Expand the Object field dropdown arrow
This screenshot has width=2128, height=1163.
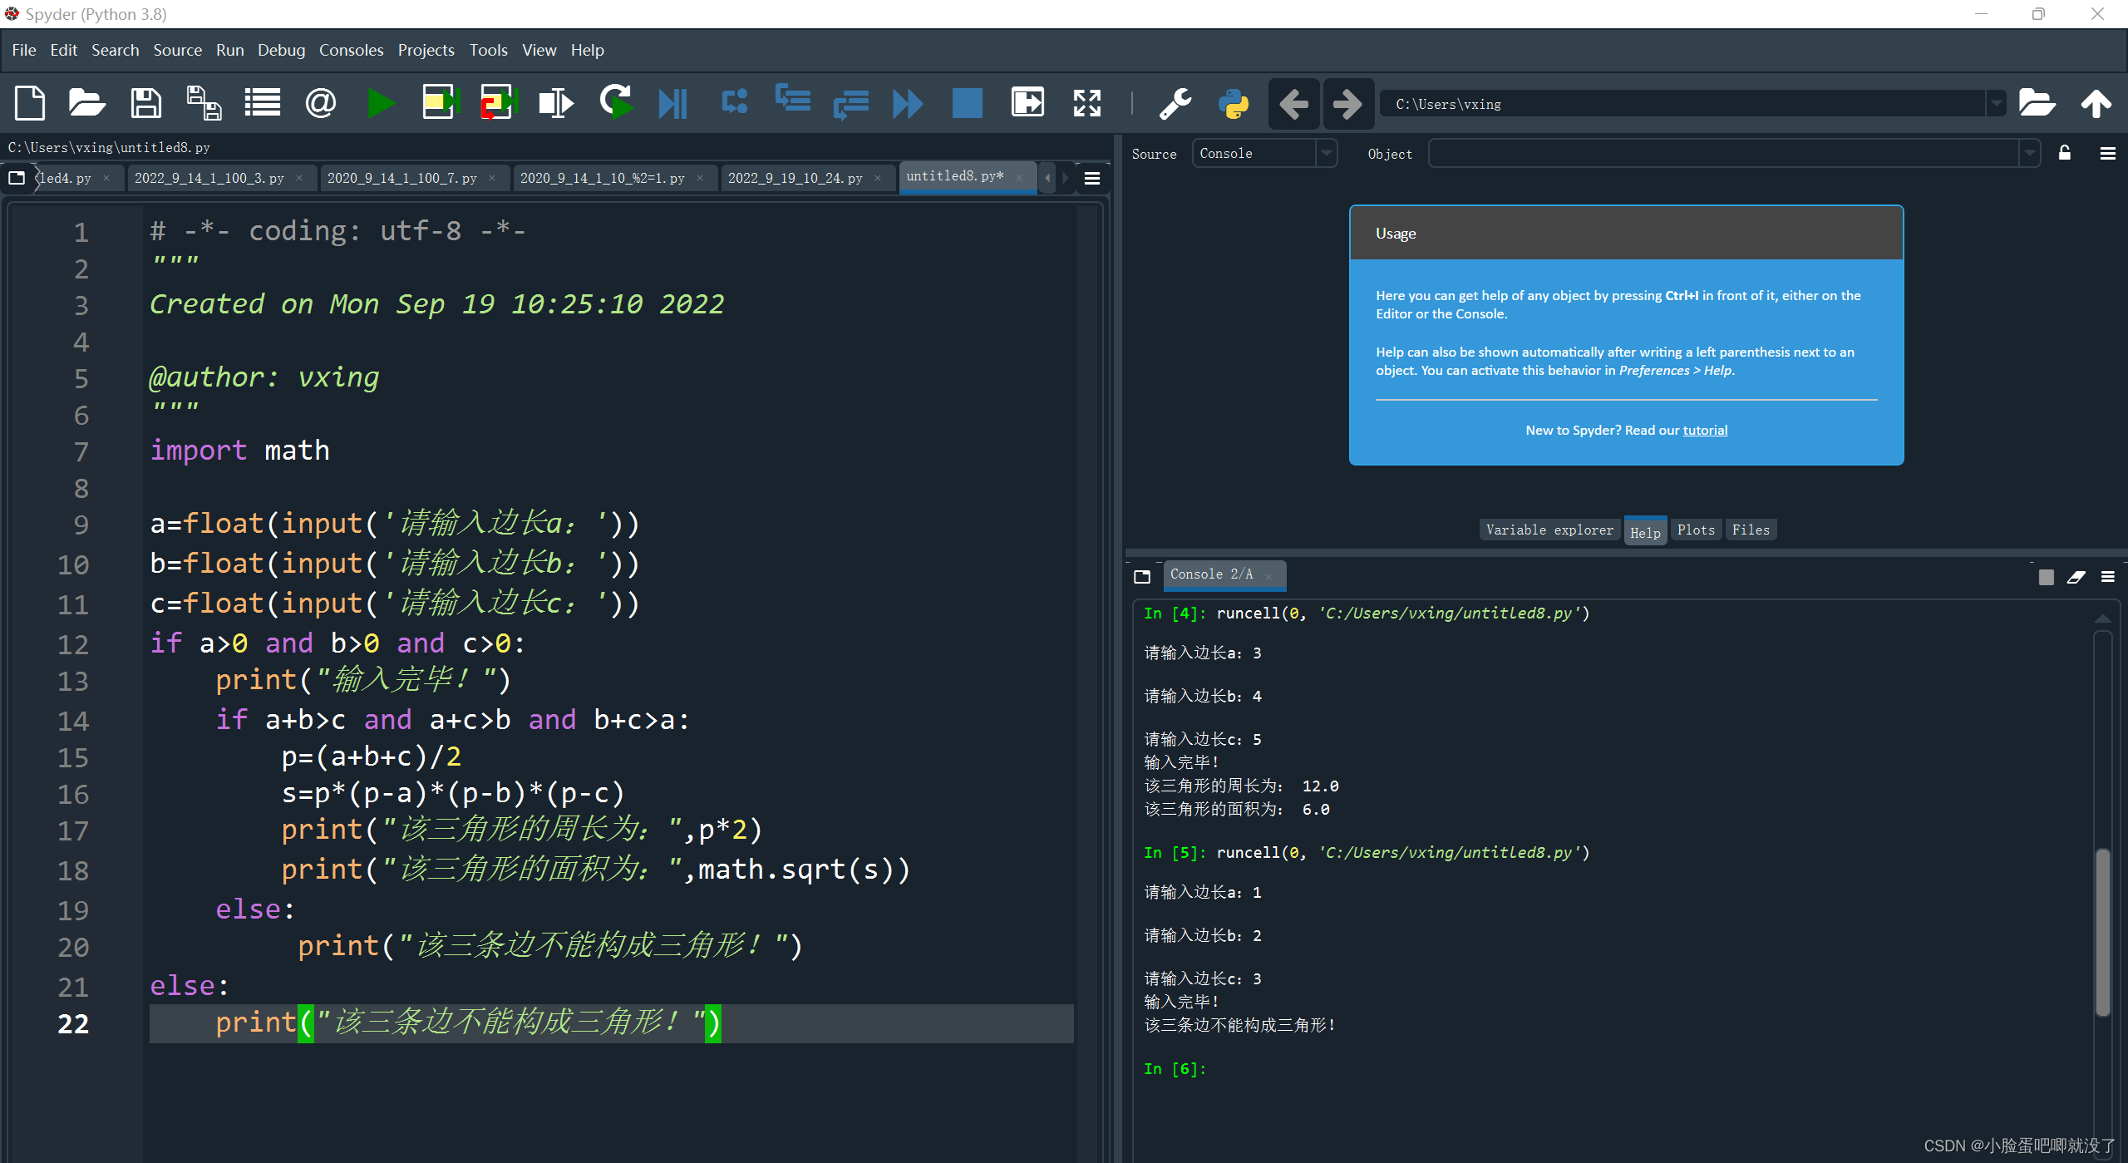pyautogui.click(x=2029, y=153)
